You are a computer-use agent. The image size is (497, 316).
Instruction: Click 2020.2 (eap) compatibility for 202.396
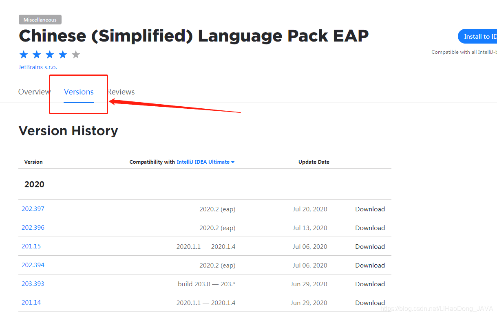(217, 228)
